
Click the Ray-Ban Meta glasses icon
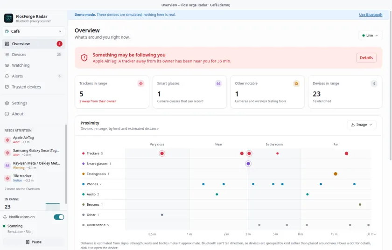7,165
